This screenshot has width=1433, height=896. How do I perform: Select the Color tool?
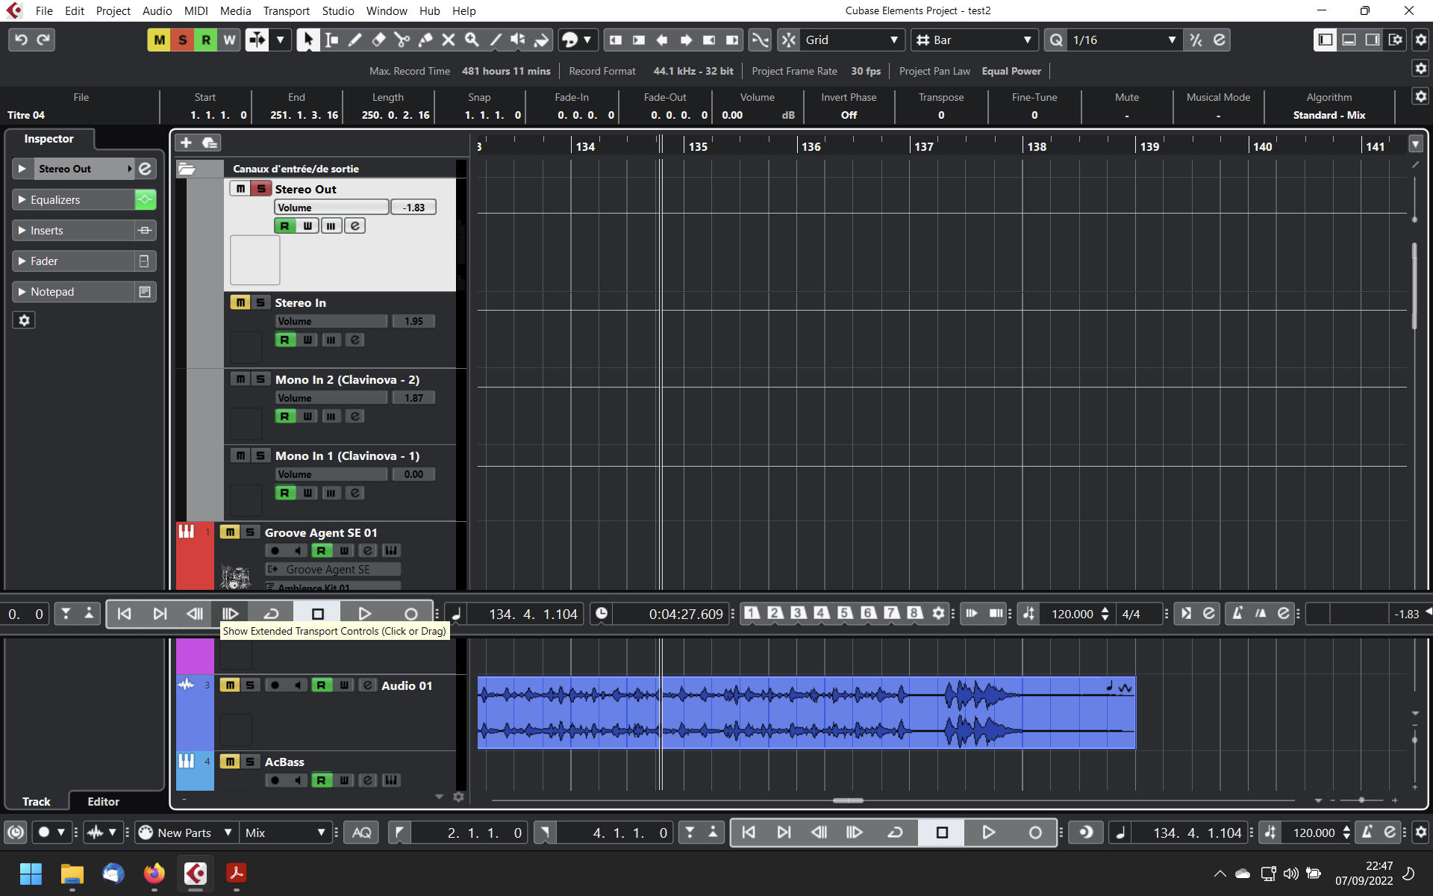coord(542,40)
